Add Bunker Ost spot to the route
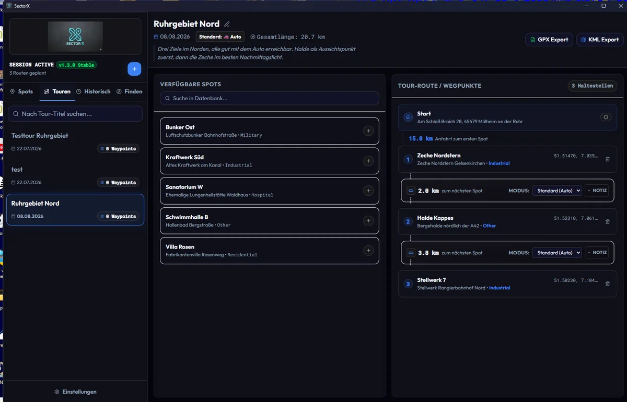Viewport: 627px width, 402px height. (368, 131)
